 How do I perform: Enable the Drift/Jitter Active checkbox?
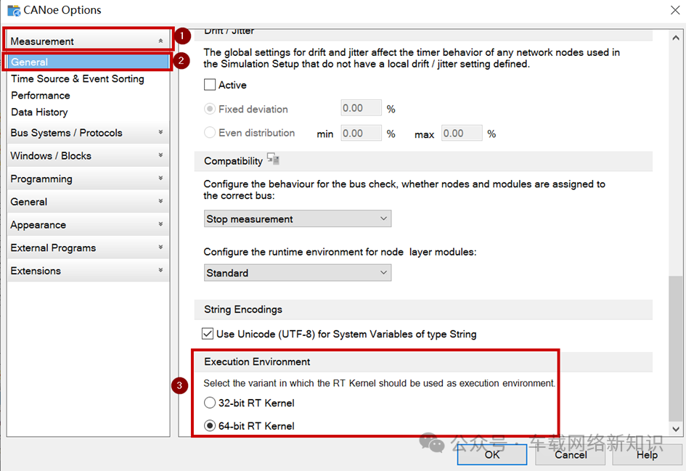tap(210, 85)
